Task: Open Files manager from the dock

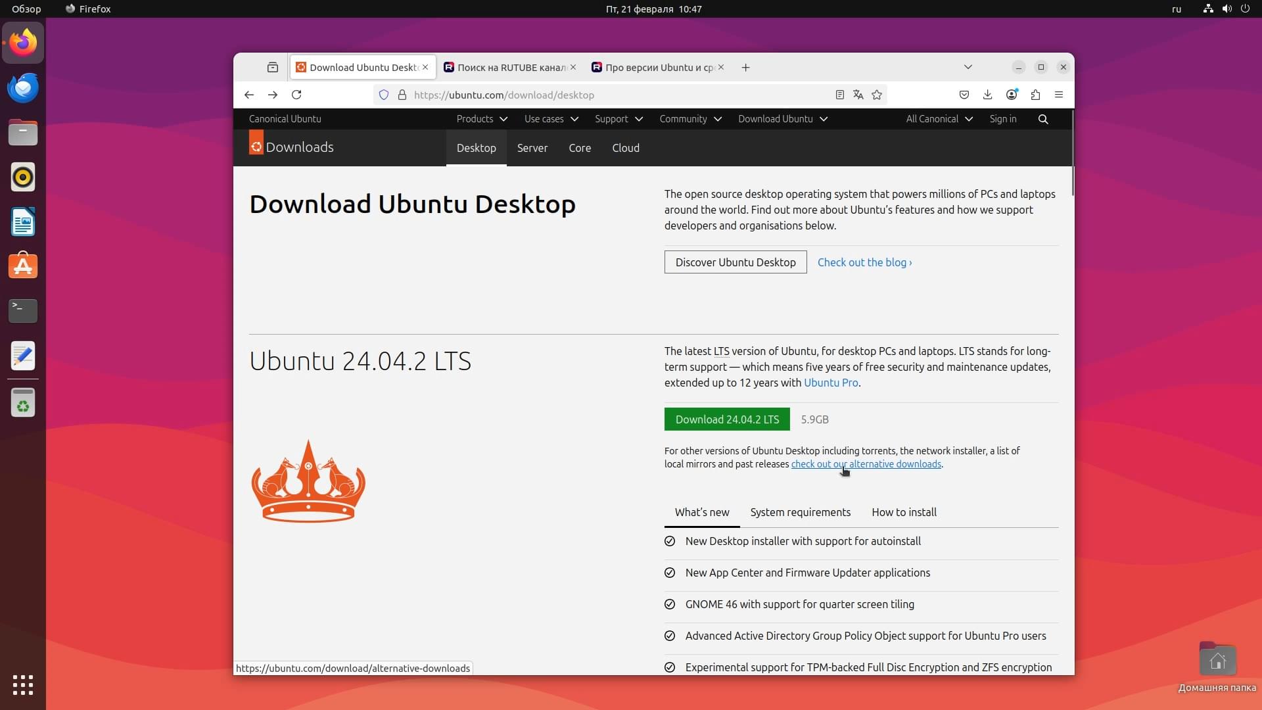Action: coord(23,132)
